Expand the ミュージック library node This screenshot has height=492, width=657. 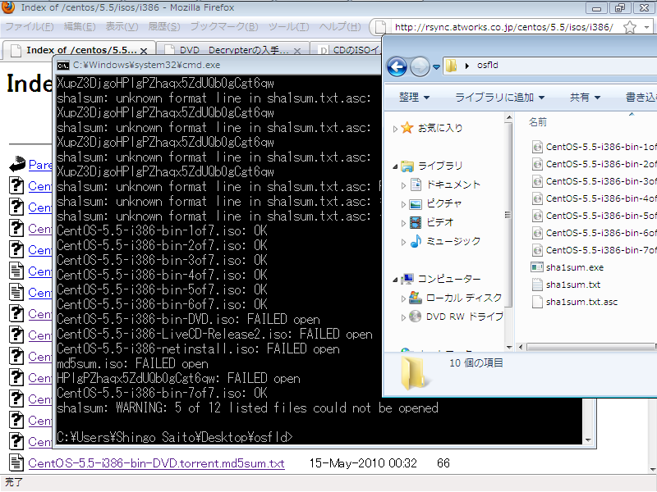coord(403,242)
